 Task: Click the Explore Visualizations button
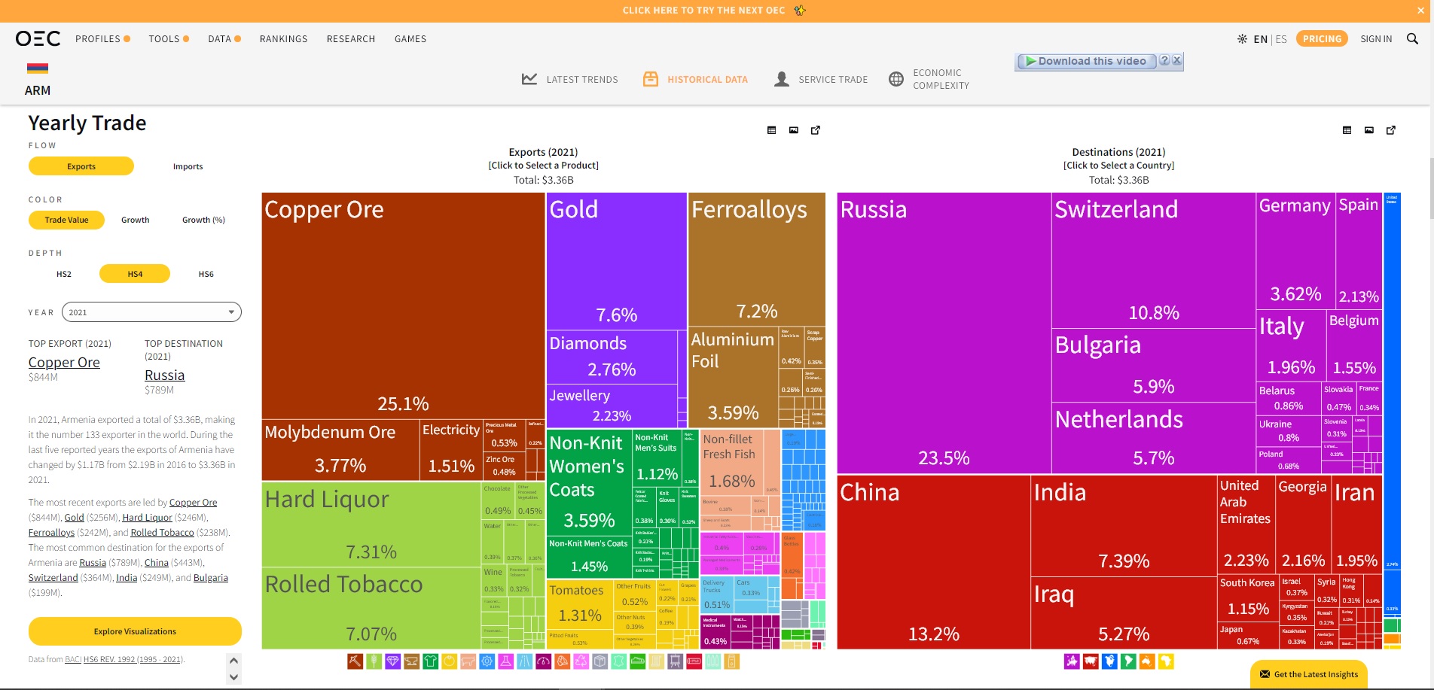(x=135, y=631)
